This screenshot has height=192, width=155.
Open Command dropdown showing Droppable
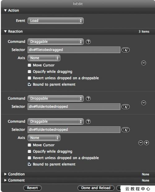[56, 98]
